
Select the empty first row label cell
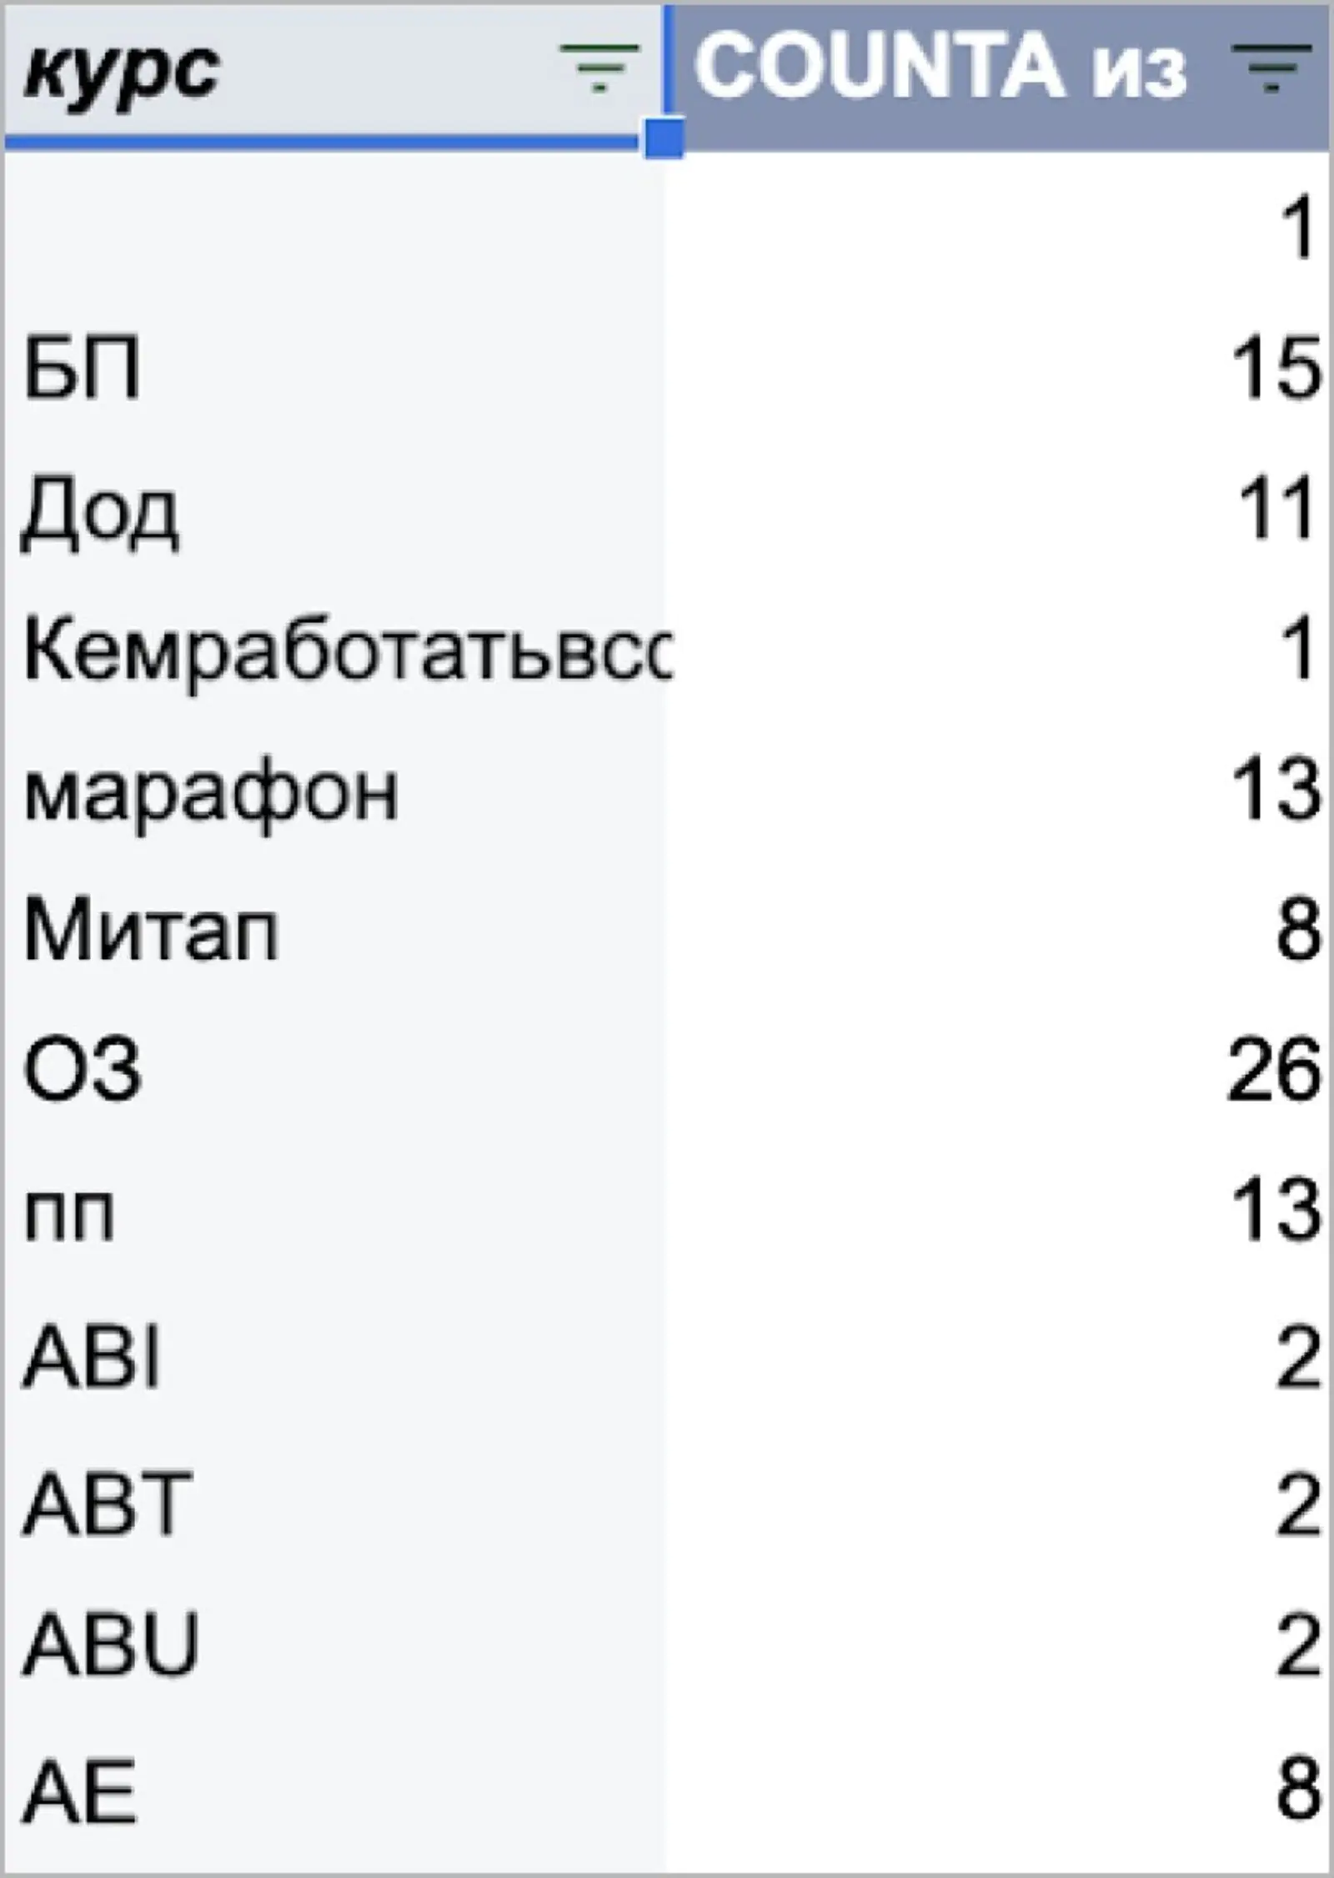click(x=333, y=227)
